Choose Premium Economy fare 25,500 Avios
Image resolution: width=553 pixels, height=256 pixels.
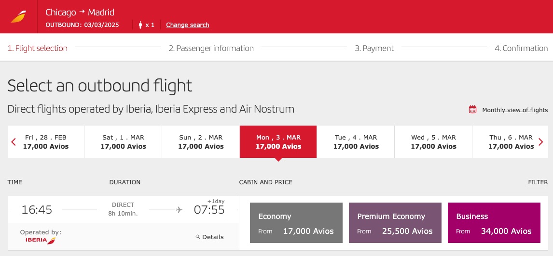395,223
